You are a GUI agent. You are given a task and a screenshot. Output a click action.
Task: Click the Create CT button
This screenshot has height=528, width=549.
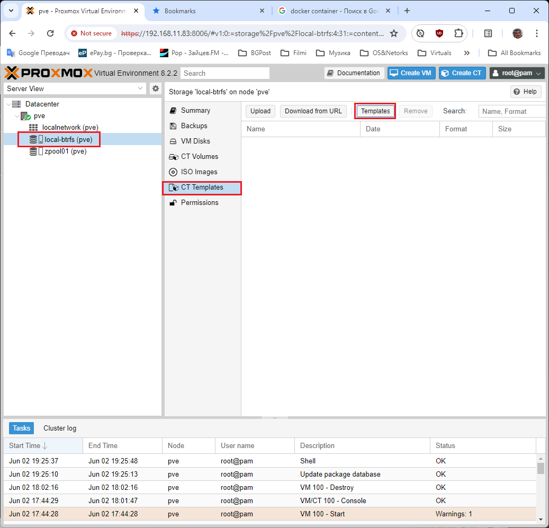[462, 73]
